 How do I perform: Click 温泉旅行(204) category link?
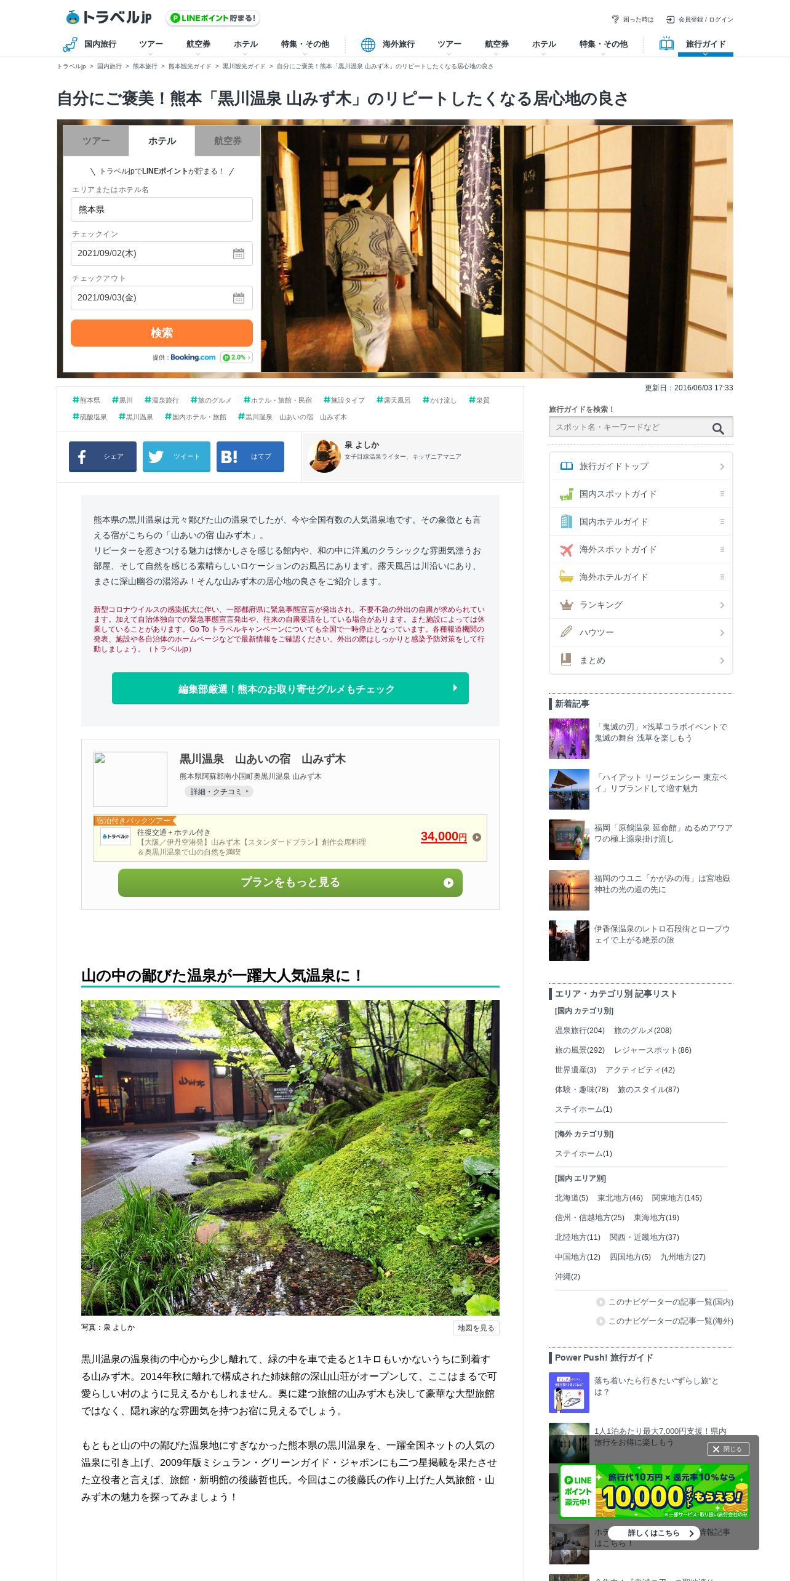coord(580,1031)
